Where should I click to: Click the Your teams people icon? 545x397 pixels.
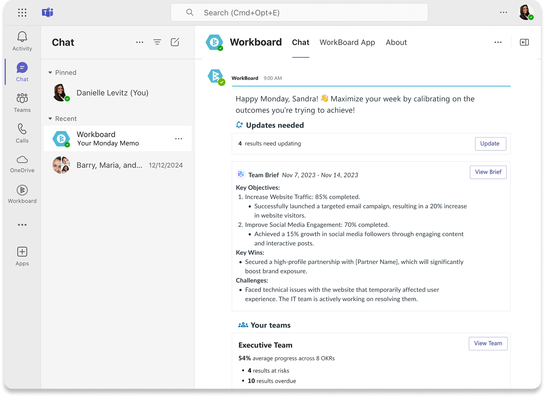[243, 325]
